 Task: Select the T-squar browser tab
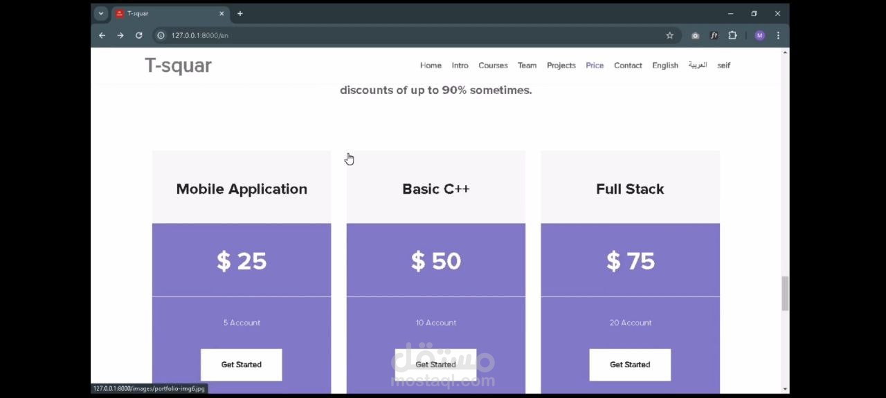pos(170,14)
